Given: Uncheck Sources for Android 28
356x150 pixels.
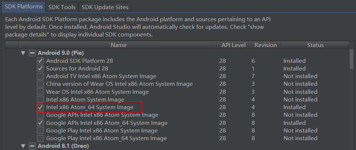Looking at the screenshot, I should (40, 68).
